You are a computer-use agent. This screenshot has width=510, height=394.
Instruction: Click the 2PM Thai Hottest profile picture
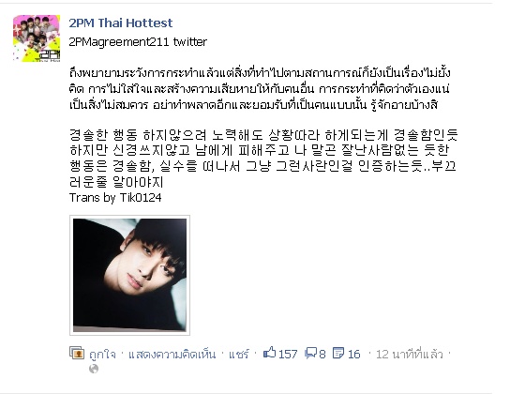[x=37, y=38]
